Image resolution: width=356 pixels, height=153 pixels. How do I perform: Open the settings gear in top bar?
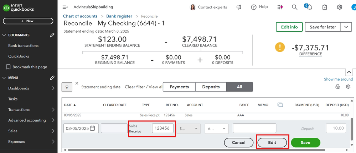point(340,7)
